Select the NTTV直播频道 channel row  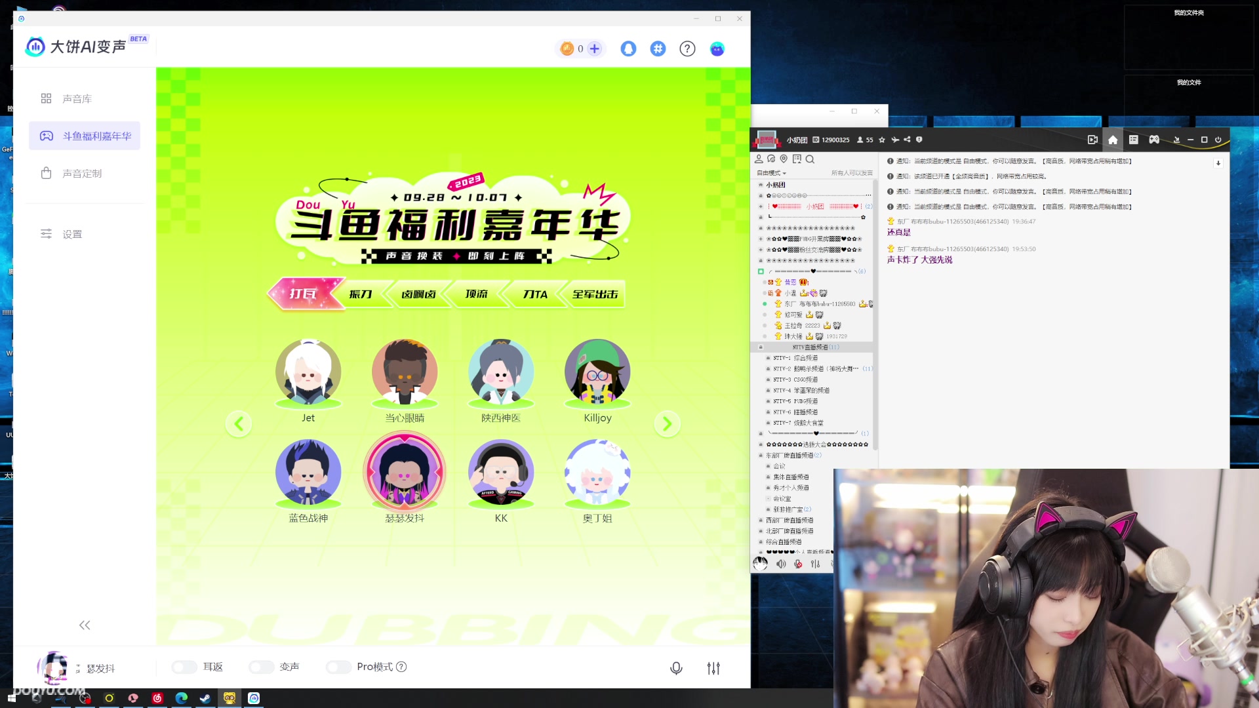pyautogui.click(x=812, y=347)
